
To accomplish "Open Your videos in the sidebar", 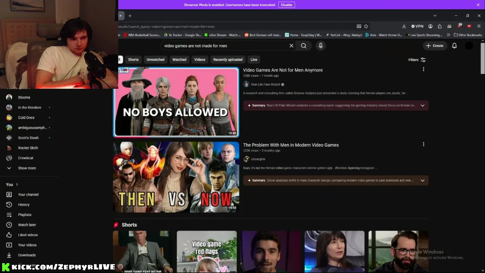I will coord(27,245).
